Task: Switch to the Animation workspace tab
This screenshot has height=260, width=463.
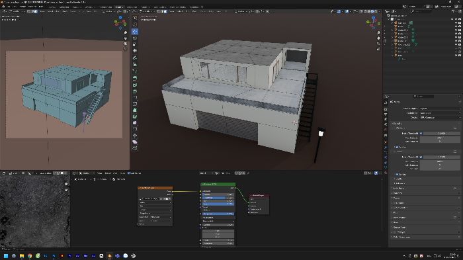Action: coord(132,7)
